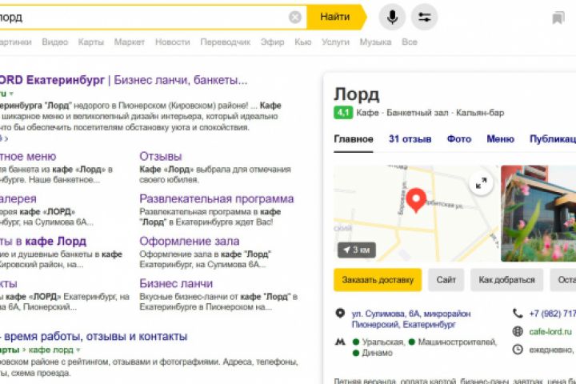
Task: Click the Сайт button
Action: 446,280
